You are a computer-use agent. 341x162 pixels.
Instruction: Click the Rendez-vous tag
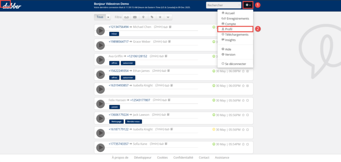click(x=134, y=121)
